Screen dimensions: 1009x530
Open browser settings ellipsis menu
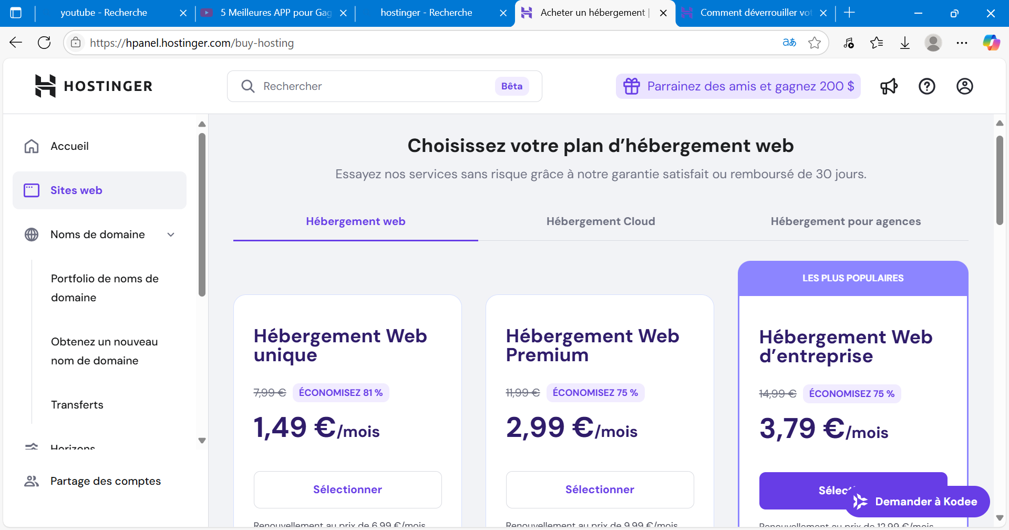click(962, 43)
